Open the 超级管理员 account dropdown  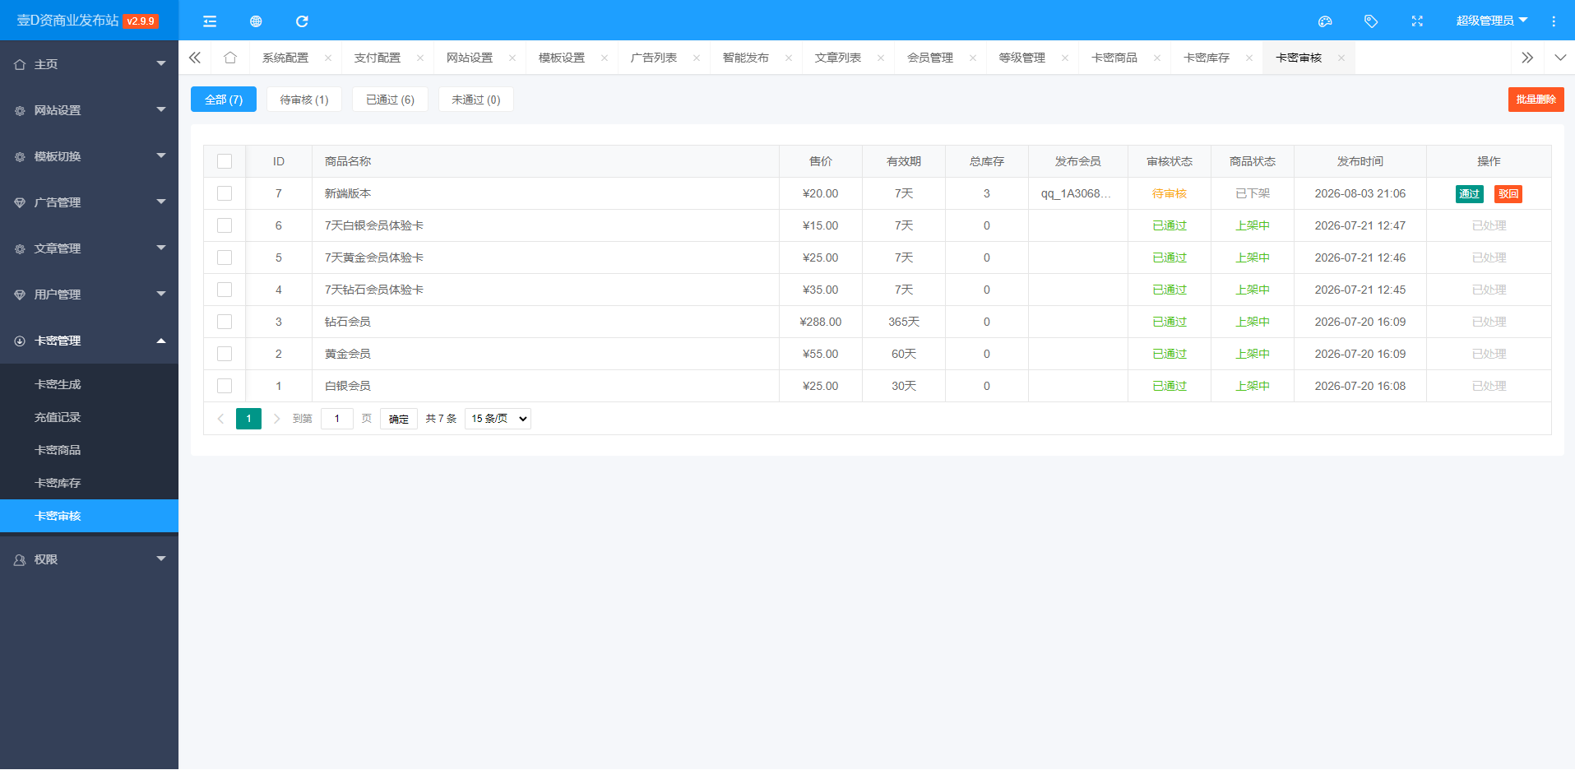tap(1491, 21)
